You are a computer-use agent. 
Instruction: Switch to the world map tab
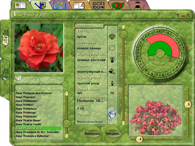click(59, 6)
